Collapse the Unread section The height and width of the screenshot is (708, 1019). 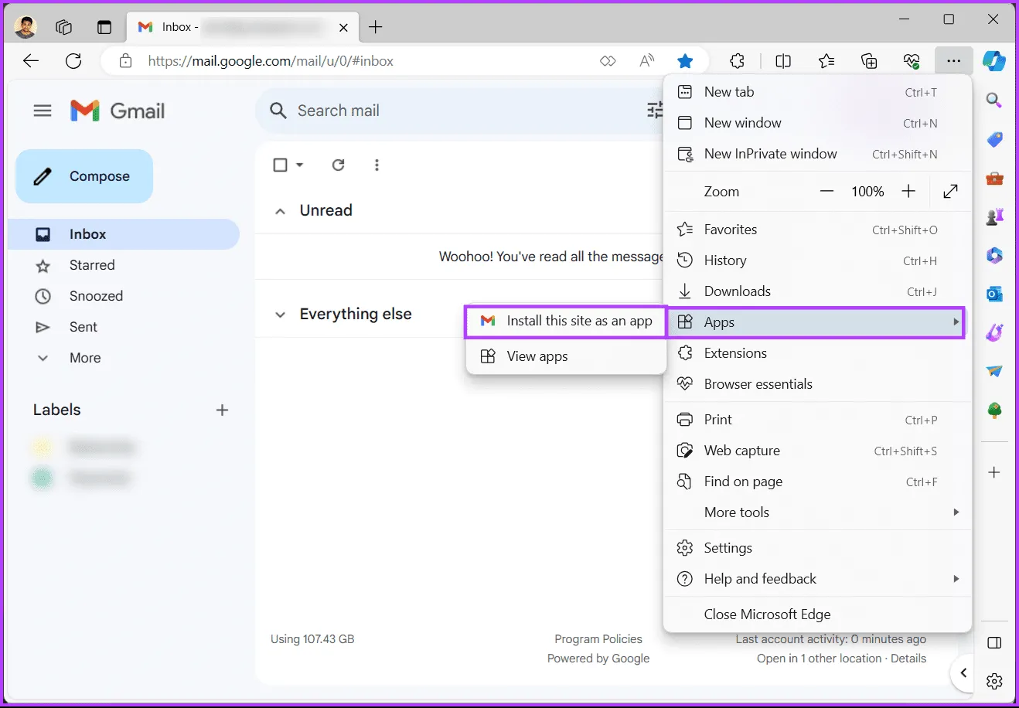click(281, 211)
